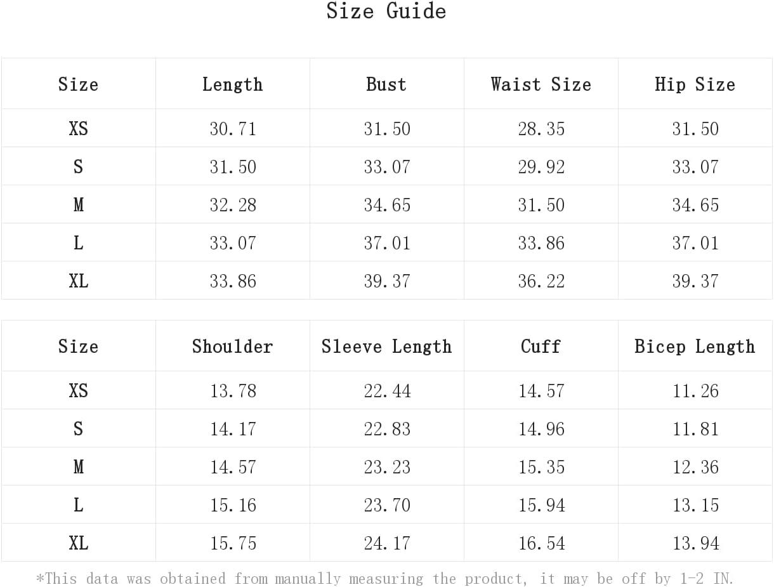Click the 24.17 sleeve length value
The width and height of the screenshot is (774, 587).
(x=387, y=543)
